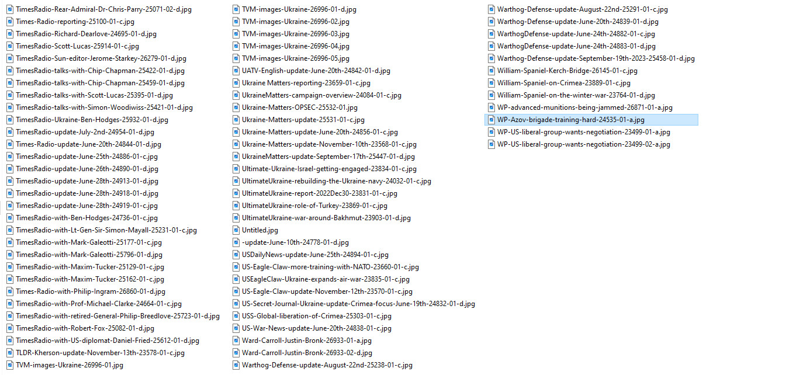Select USEagleClaw-Ukraine-expands-air-war-23835-01-c.jpg
The image size is (786, 375).
tap(326, 279)
